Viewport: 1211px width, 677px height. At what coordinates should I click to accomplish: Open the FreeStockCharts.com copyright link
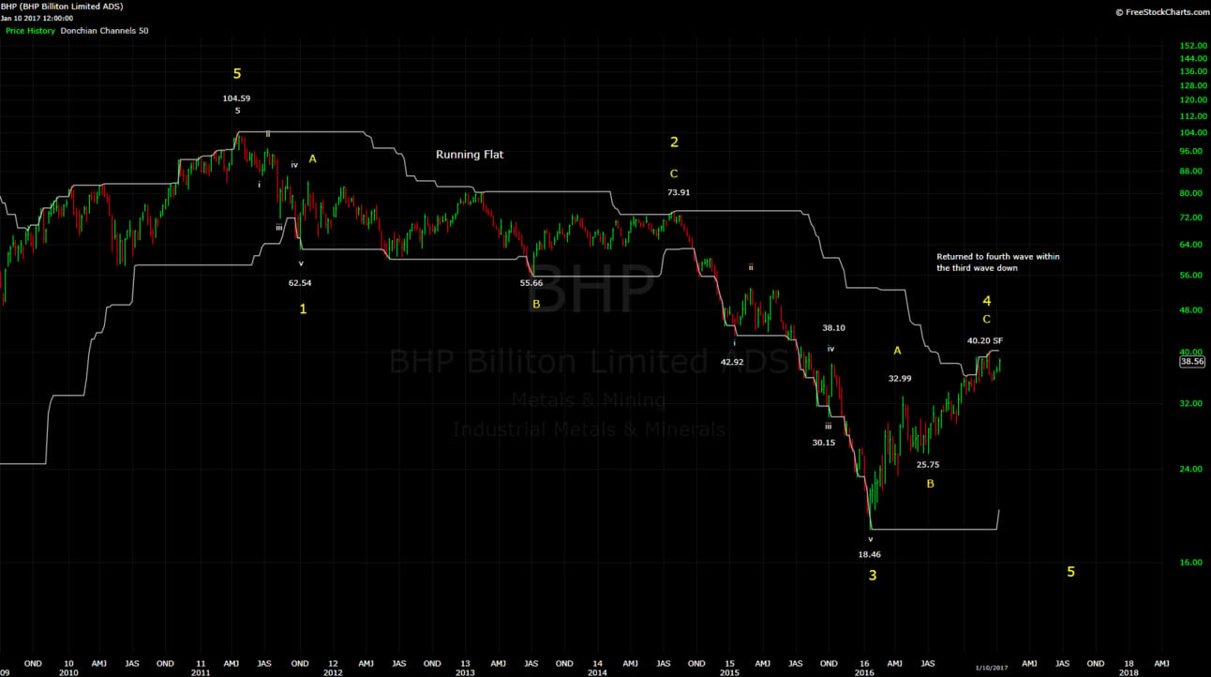(x=1160, y=12)
